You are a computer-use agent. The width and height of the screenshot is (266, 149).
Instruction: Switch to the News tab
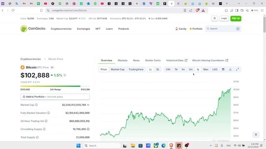[x=136, y=60]
